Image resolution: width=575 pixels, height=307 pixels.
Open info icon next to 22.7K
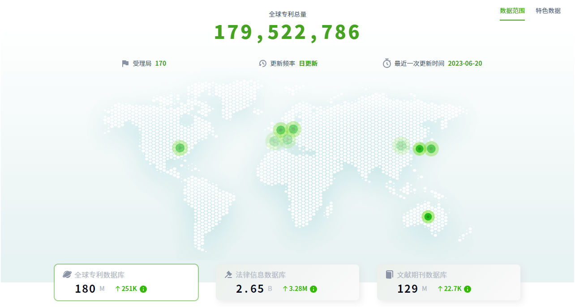468,289
